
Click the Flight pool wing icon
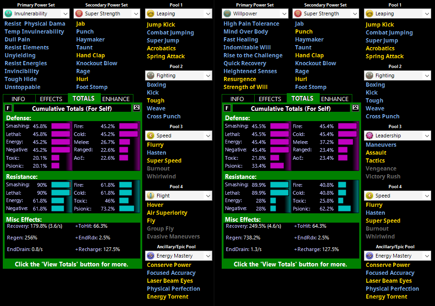(x=151, y=196)
